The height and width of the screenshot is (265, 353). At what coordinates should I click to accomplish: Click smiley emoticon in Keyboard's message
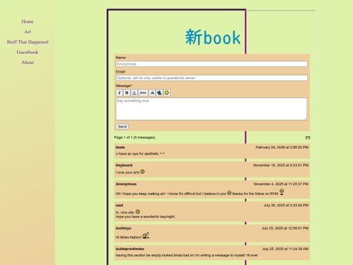point(143,171)
